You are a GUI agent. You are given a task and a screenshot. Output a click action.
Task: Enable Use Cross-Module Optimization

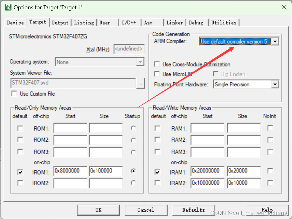click(157, 64)
